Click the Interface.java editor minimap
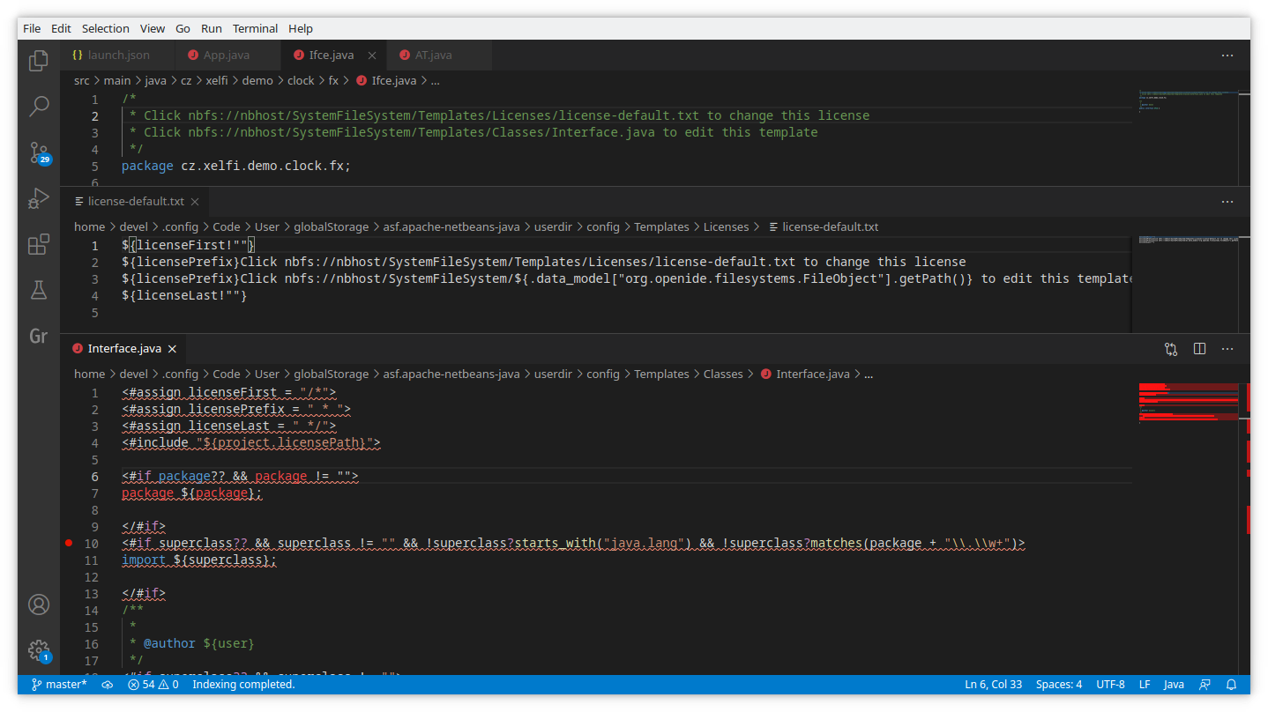The height and width of the screenshot is (712, 1268). [1188, 529]
